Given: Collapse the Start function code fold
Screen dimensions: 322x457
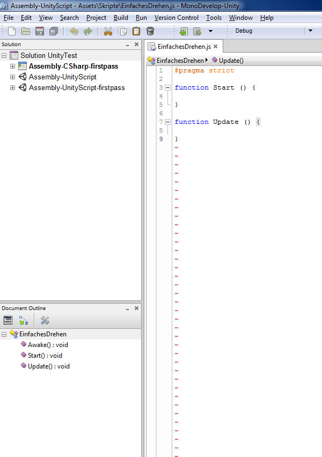Looking at the screenshot, I should tap(167, 87).
